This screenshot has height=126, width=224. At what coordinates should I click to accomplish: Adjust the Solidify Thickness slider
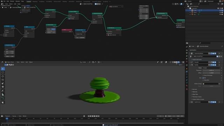[x=211, y=70]
